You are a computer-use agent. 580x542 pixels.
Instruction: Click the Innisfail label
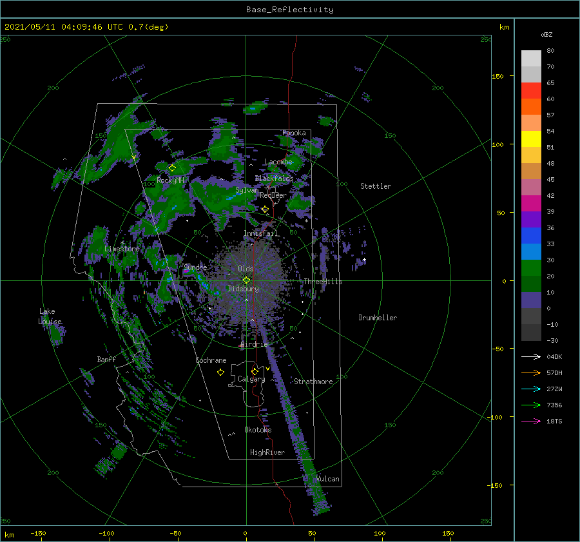(260, 233)
